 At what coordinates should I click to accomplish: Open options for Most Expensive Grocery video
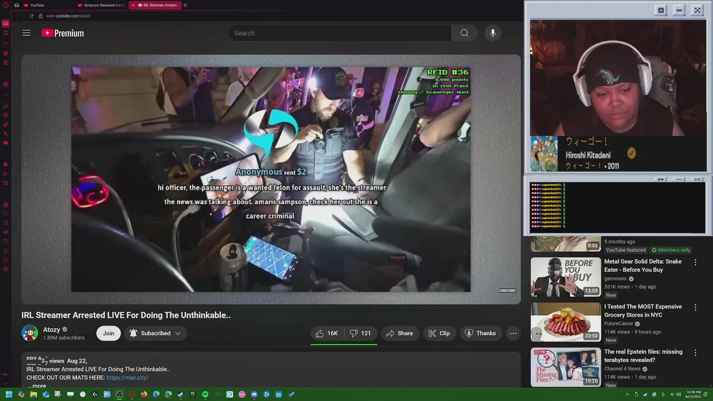pos(695,307)
